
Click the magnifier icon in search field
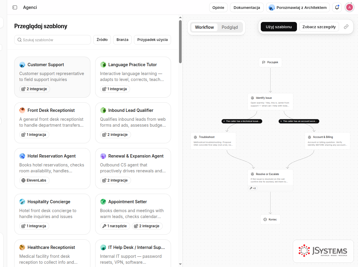[x=20, y=40]
